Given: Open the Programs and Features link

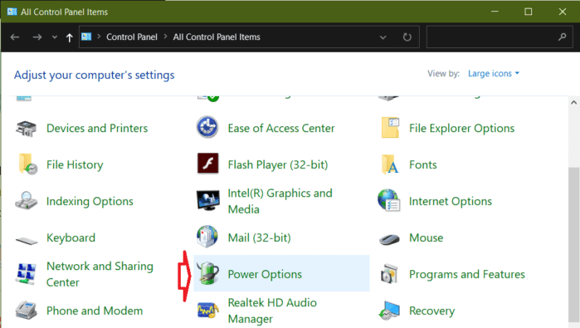Looking at the screenshot, I should pos(467,274).
